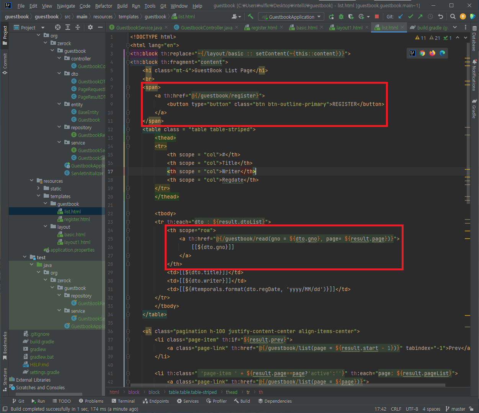Collapse the layout folder
Viewport: 479px width, 413px height.
click(46, 226)
